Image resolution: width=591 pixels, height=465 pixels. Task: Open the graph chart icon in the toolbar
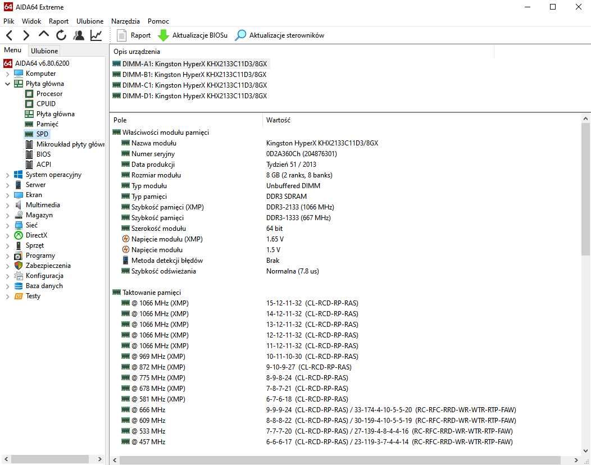point(96,35)
